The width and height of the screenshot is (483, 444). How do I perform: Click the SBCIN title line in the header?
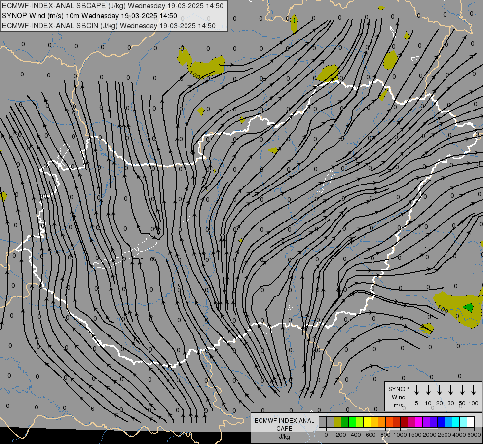click(x=109, y=26)
